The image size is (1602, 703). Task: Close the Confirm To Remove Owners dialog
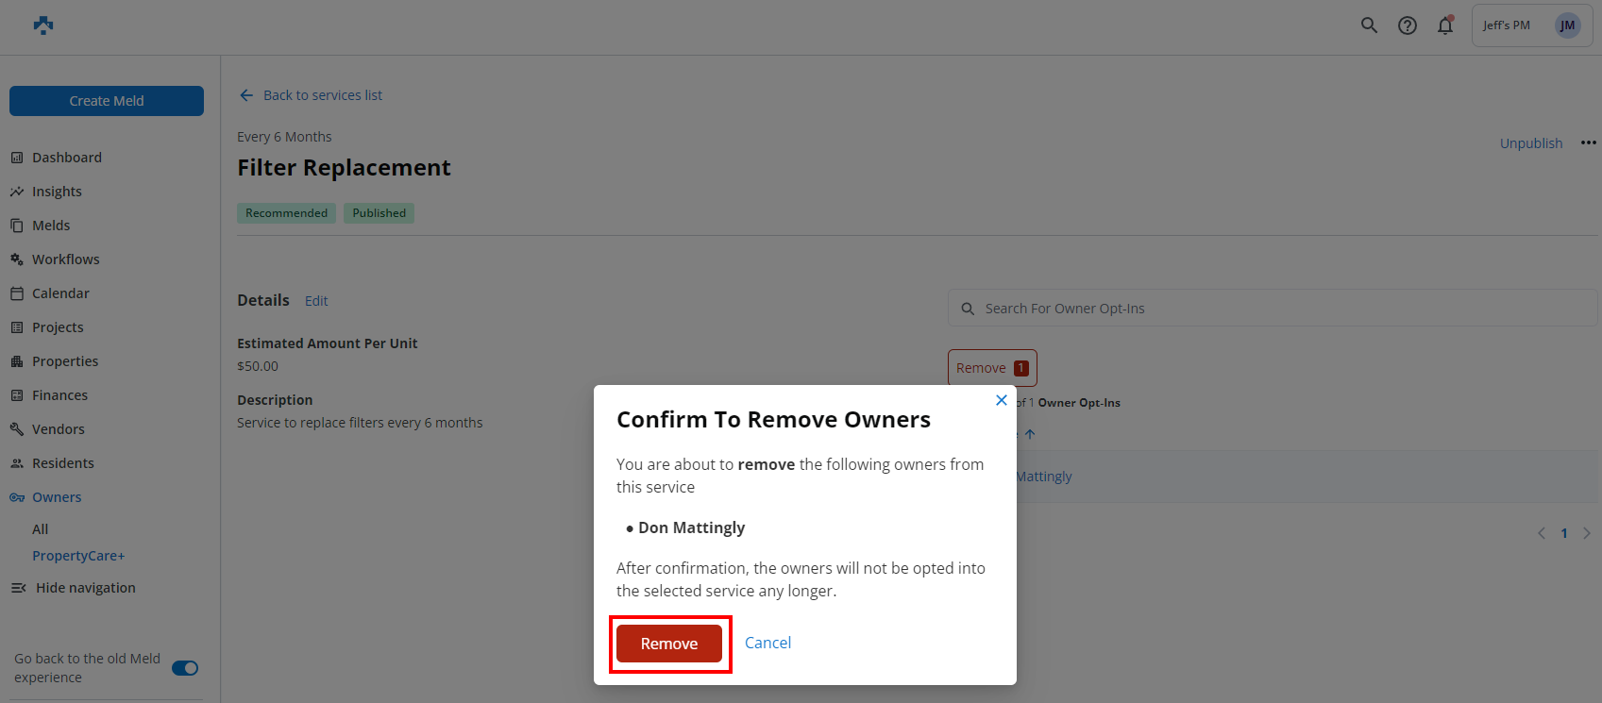point(1002,400)
